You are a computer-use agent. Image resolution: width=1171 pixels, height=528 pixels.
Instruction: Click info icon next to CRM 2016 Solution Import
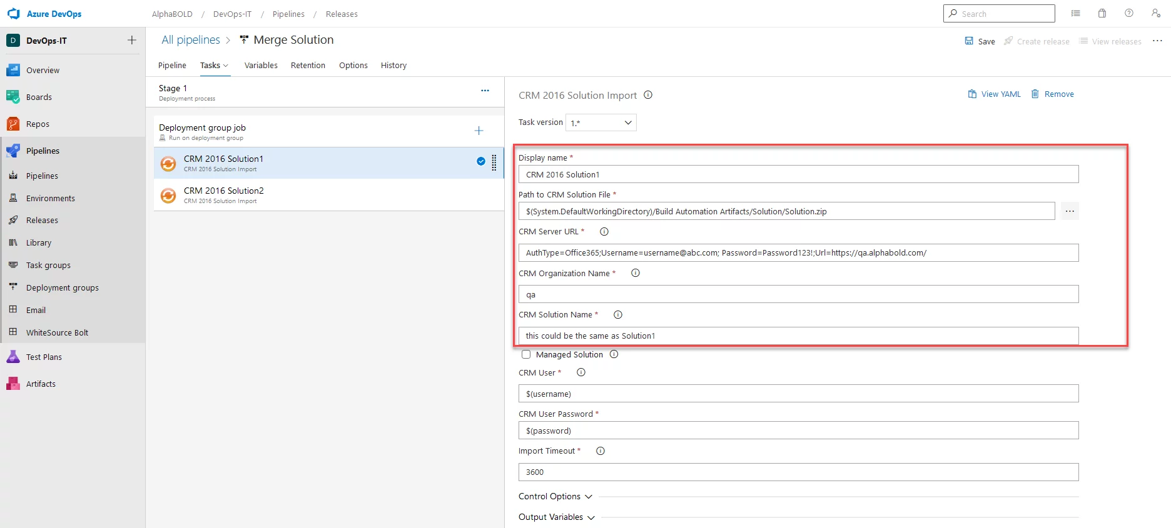click(x=648, y=95)
